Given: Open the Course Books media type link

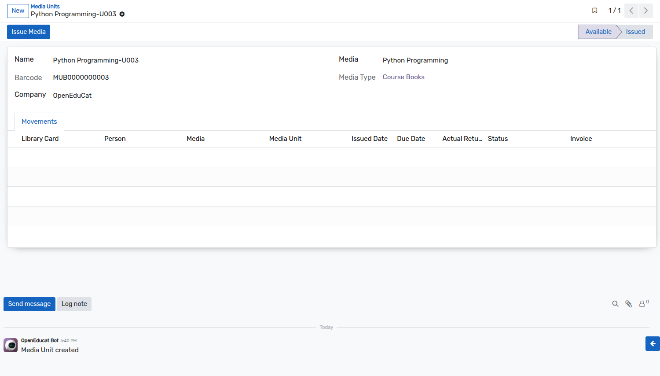Looking at the screenshot, I should pyautogui.click(x=403, y=77).
